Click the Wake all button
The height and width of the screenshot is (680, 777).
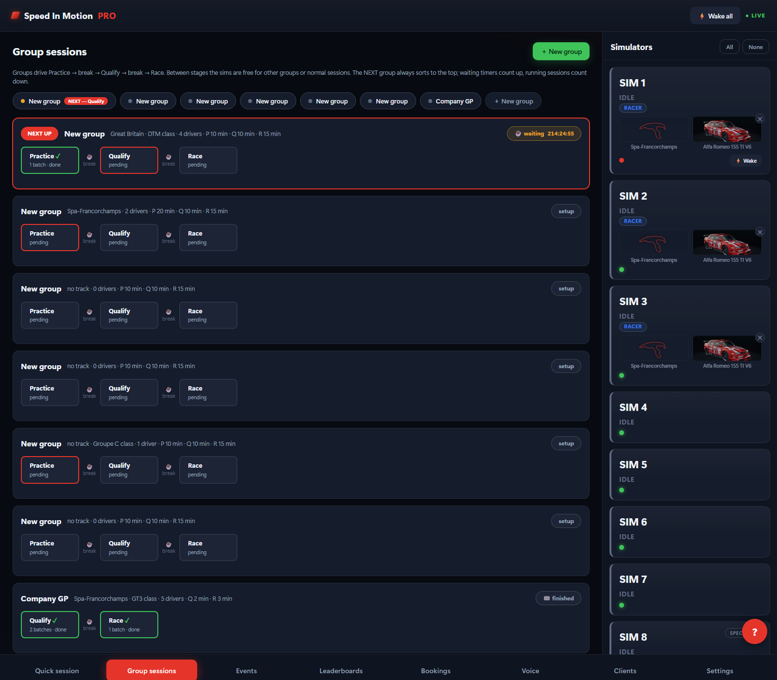(x=715, y=16)
